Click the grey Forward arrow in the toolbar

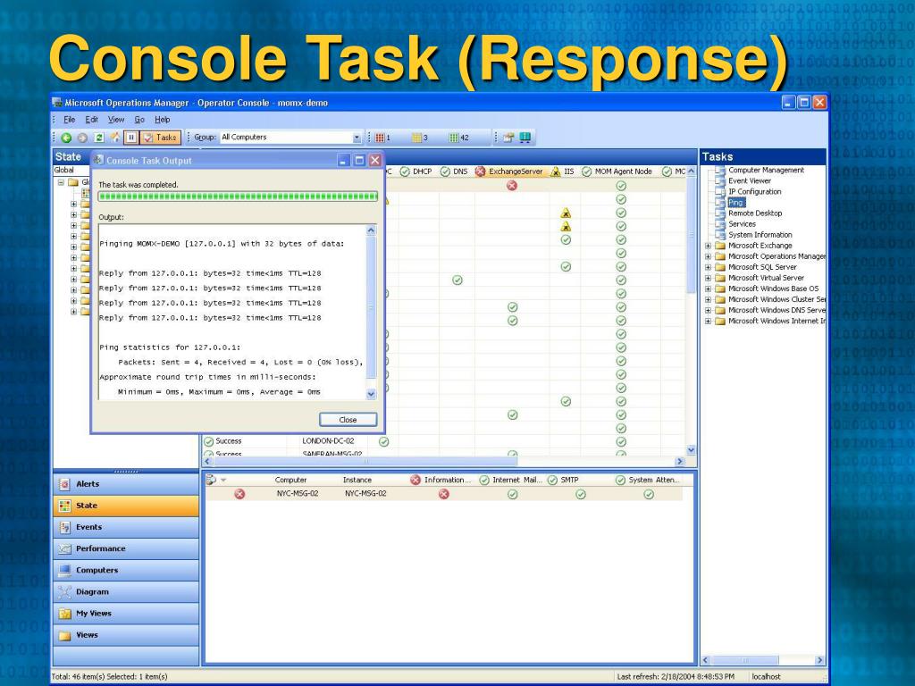(82, 138)
